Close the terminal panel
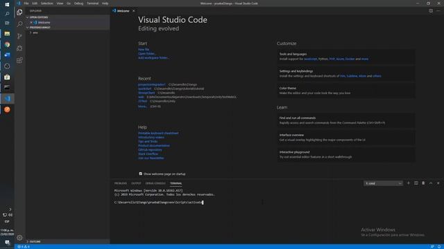The width and height of the screenshot is (444, 249). 438,183
